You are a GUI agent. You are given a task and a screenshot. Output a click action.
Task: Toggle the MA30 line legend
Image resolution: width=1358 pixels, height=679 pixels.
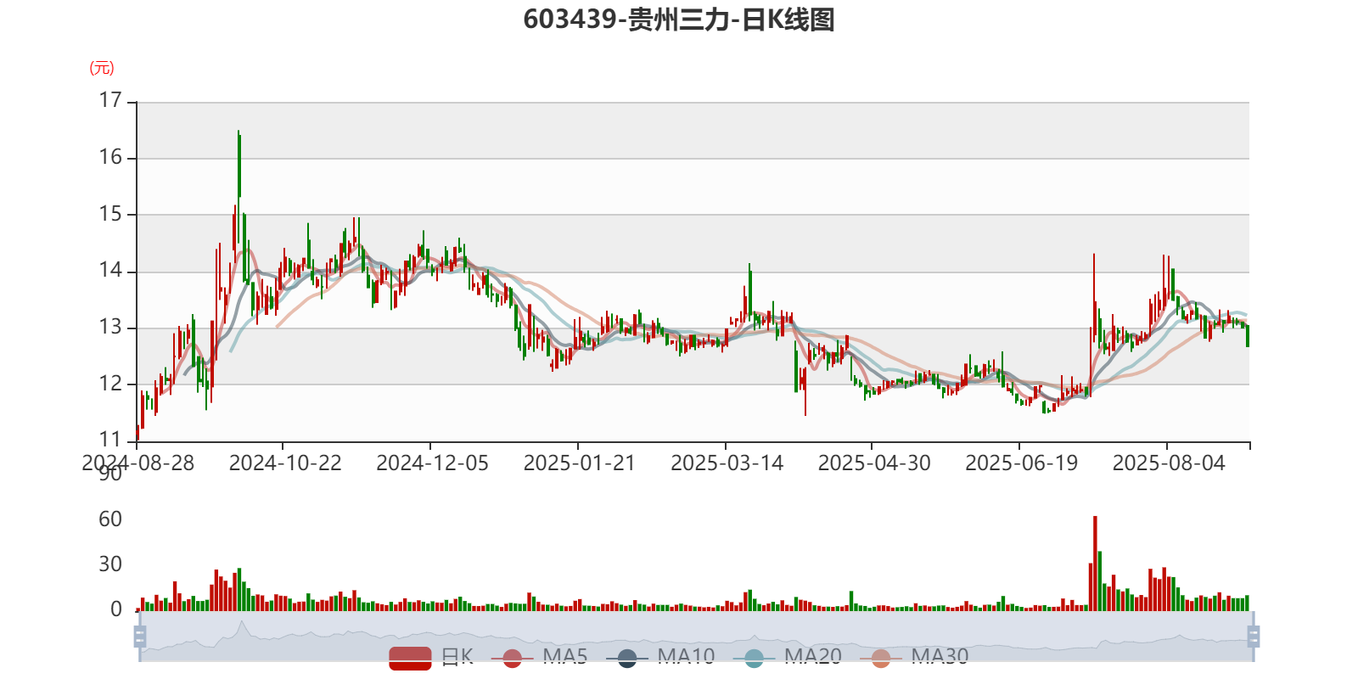pos(914,657)
